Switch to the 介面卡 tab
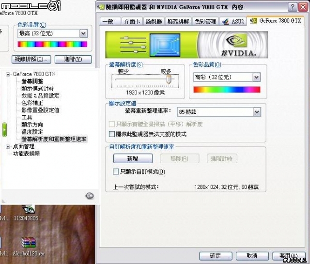Image resolution: width=310 pixels, height=264 pixels. point(132,21)
